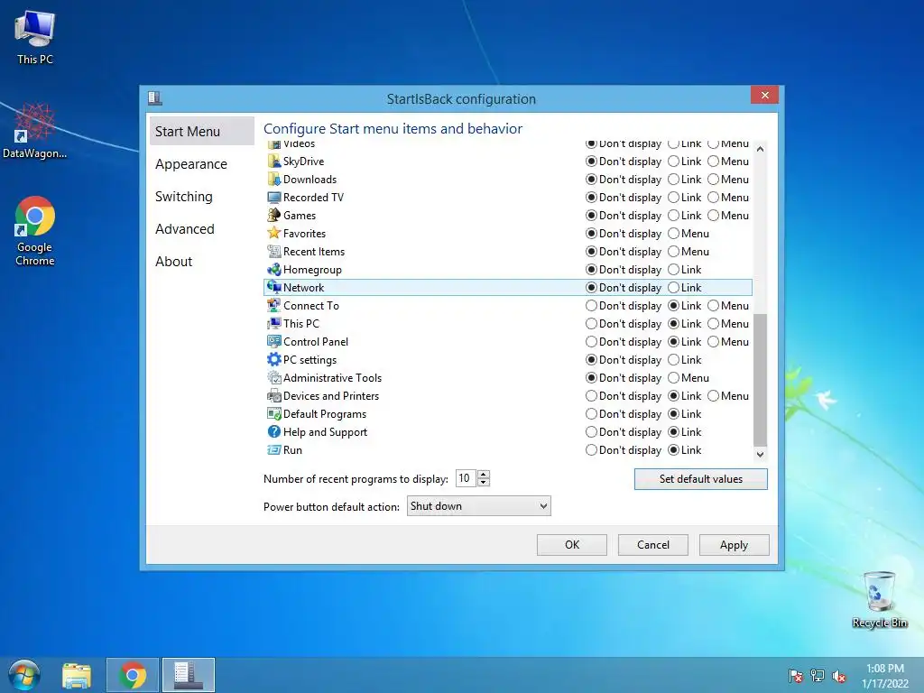Select the DataWagon desktop shortcut
The height and width of the screenshot is (693, 924).
[x=34, y=131]
